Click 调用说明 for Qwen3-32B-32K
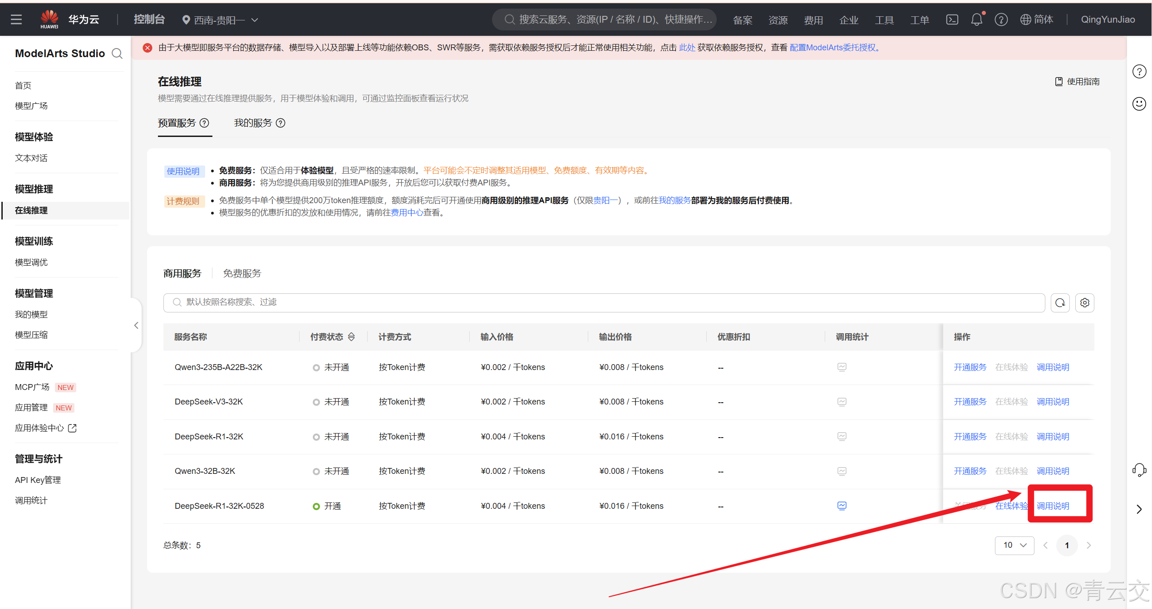Image resolution: width=1152 pixels, height=609 pixels. (x=1053, y=471)
